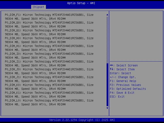Click 'F4: Save & Exit' hint

pos(122,93)
